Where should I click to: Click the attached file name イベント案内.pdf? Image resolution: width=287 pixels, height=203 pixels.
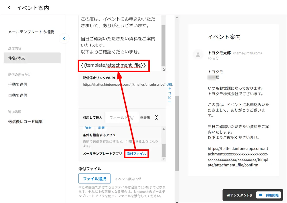tap(128, 179)
